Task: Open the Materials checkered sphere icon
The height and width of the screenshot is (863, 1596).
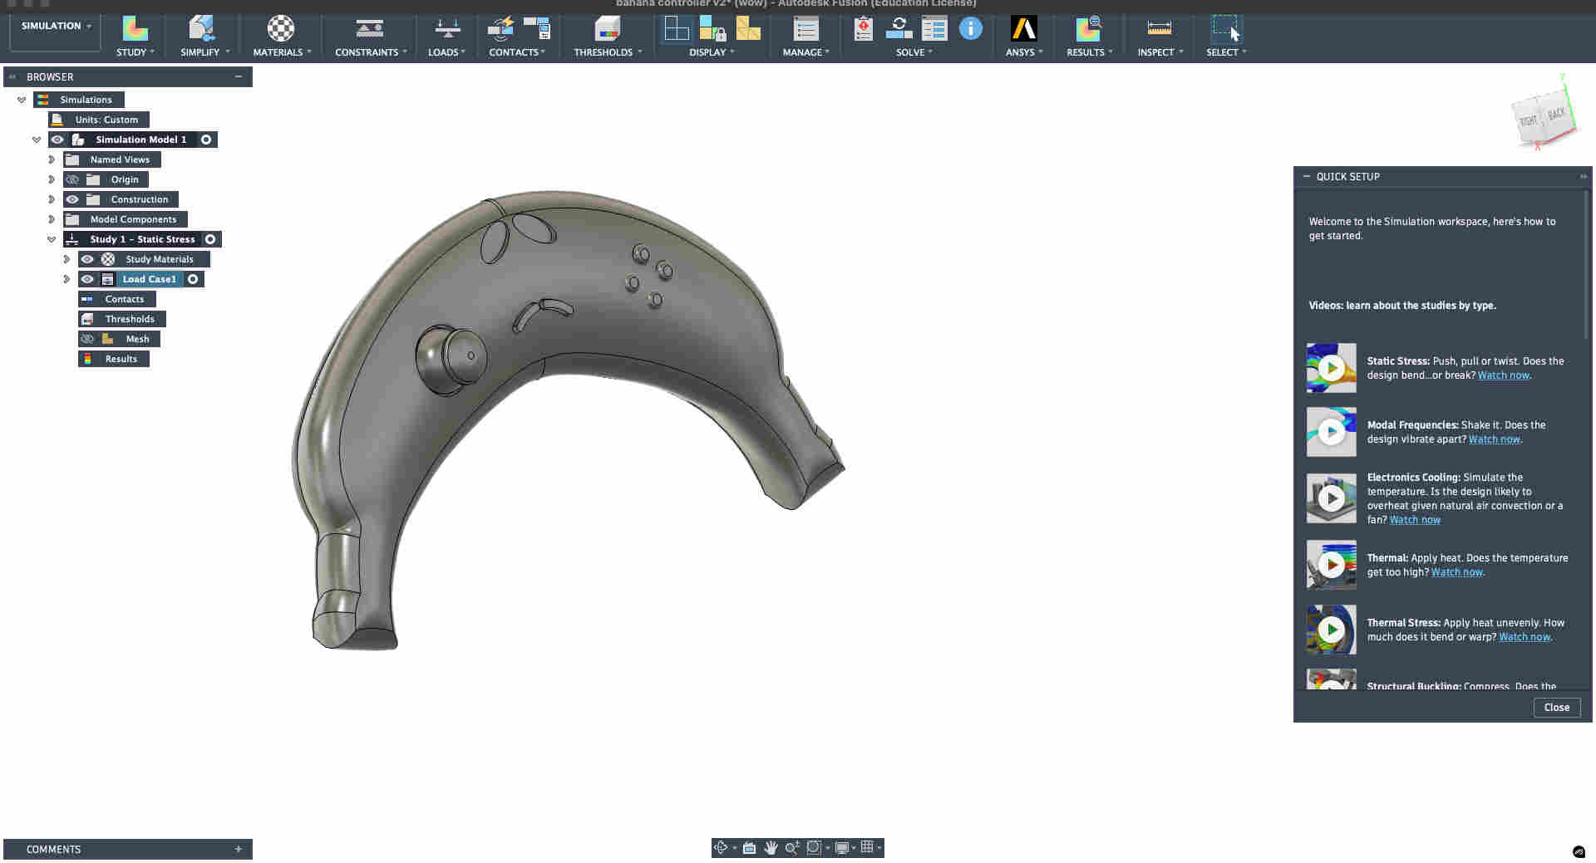Action: tap(281, 29)
